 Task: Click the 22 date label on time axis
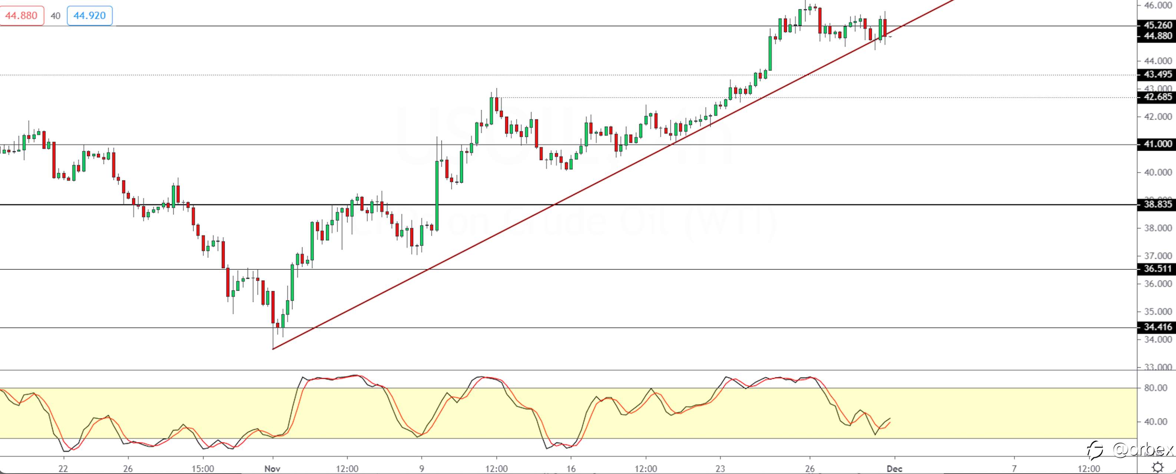63,468
